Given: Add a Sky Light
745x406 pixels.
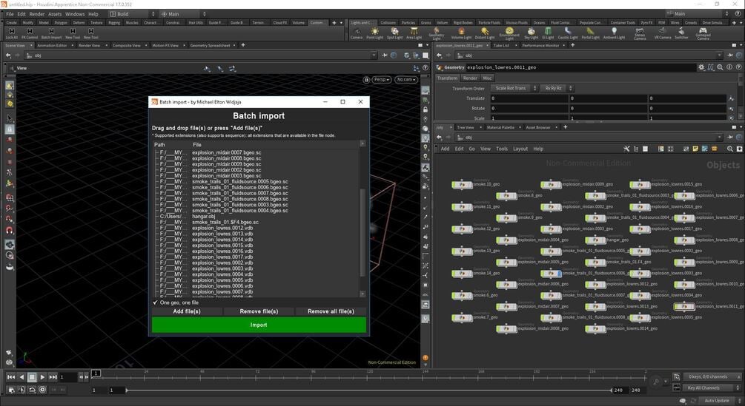Looking at the screenshot, I should click(531, 33).
